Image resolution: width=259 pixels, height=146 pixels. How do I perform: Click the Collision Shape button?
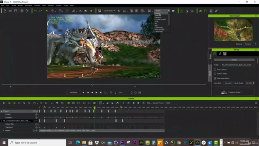234,92
